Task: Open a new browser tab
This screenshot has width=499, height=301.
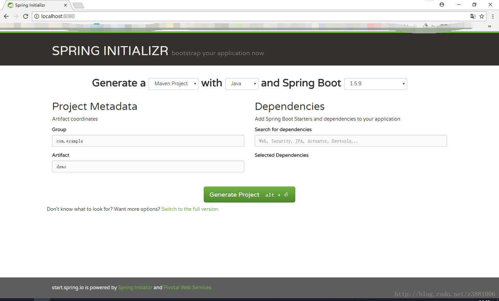Action: click(78, 5)
